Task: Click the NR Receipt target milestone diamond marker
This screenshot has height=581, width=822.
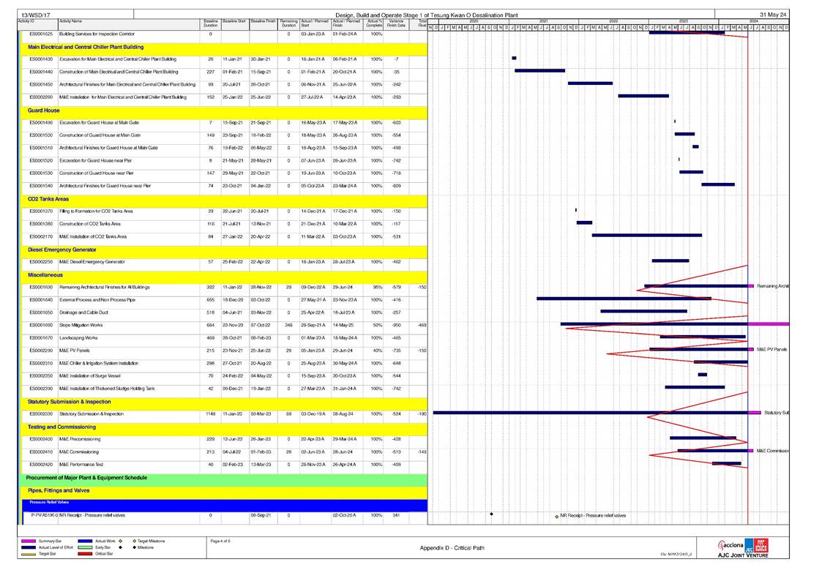Action: pyautogui.click(x=556, y=516)
